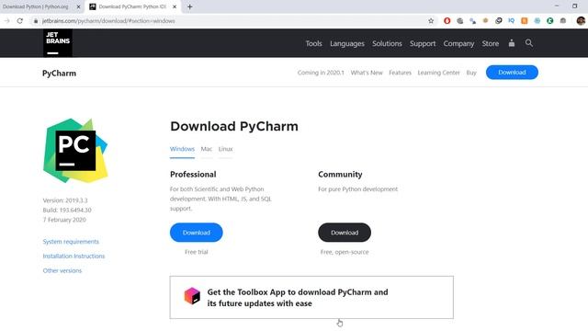Open the browser profile avatar
This screenshot has width=588, height=331.
coord(581,21)
